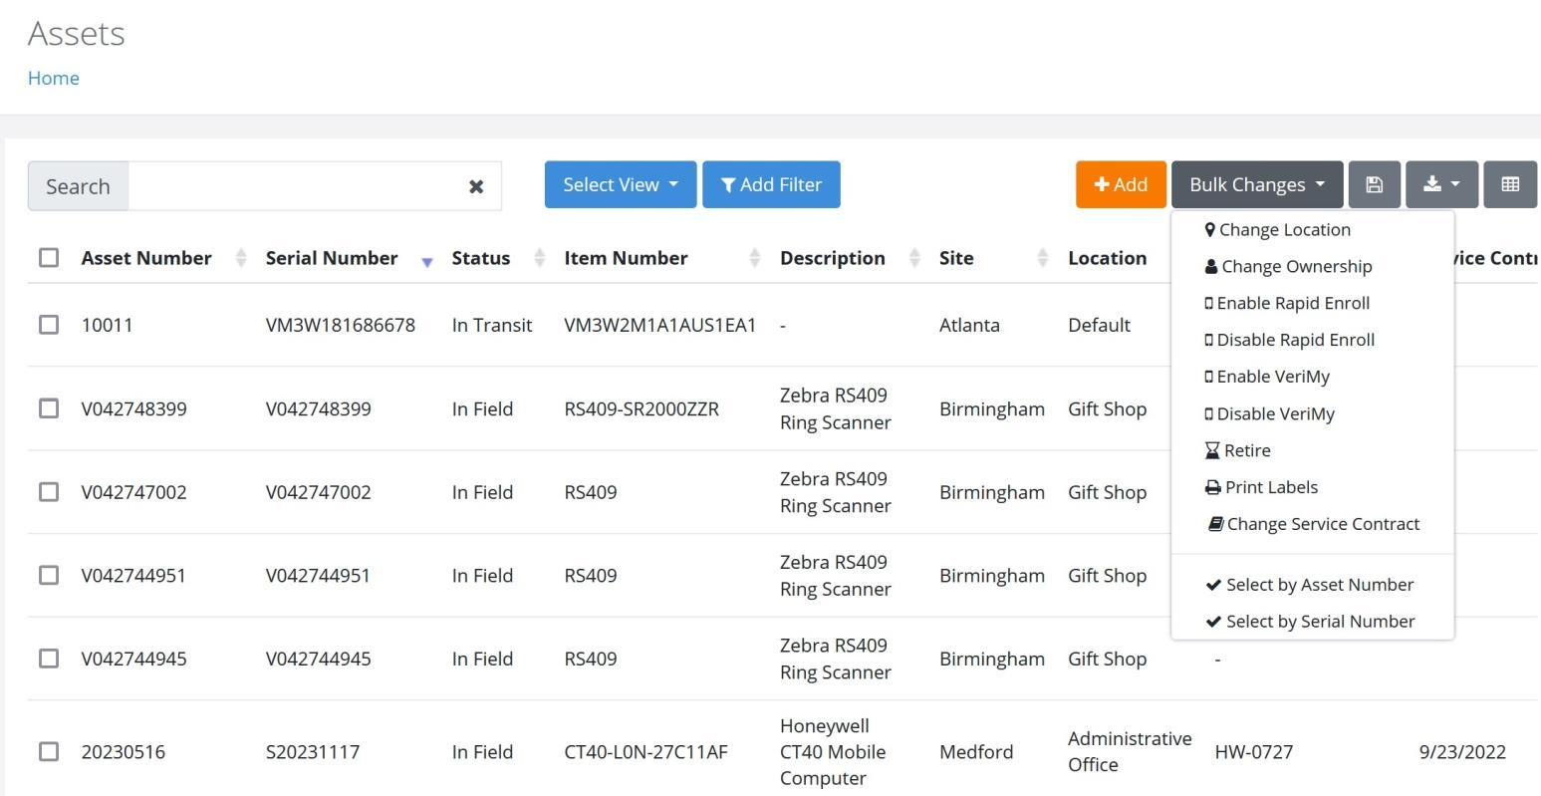
Task: Click the 9/23/2022 date cell
Action: coord(1462,752)
